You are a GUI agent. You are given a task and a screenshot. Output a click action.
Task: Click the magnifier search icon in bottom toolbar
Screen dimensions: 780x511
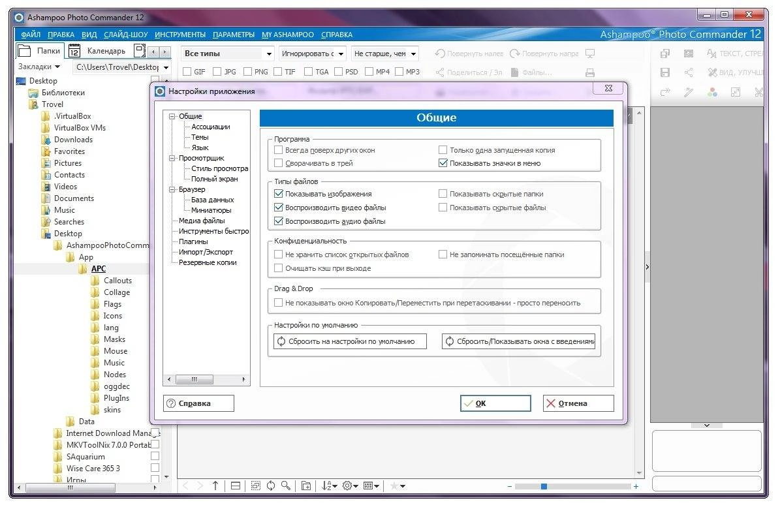click(286, 486)
